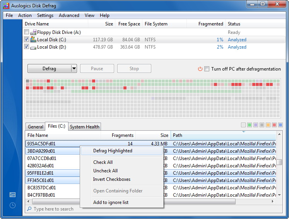Click the Local Disk (C:) drive icon
This screenshot has width=289, height=219.
(33, 40)
